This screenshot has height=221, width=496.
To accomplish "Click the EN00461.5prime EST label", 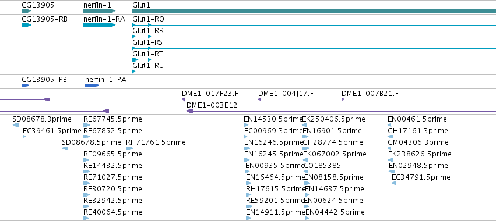I will [417, 119].
